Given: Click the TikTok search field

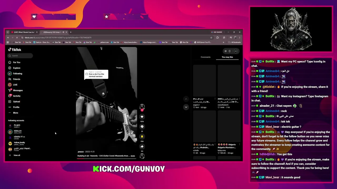Looking at the screenshot, I should tap(20, 56).
